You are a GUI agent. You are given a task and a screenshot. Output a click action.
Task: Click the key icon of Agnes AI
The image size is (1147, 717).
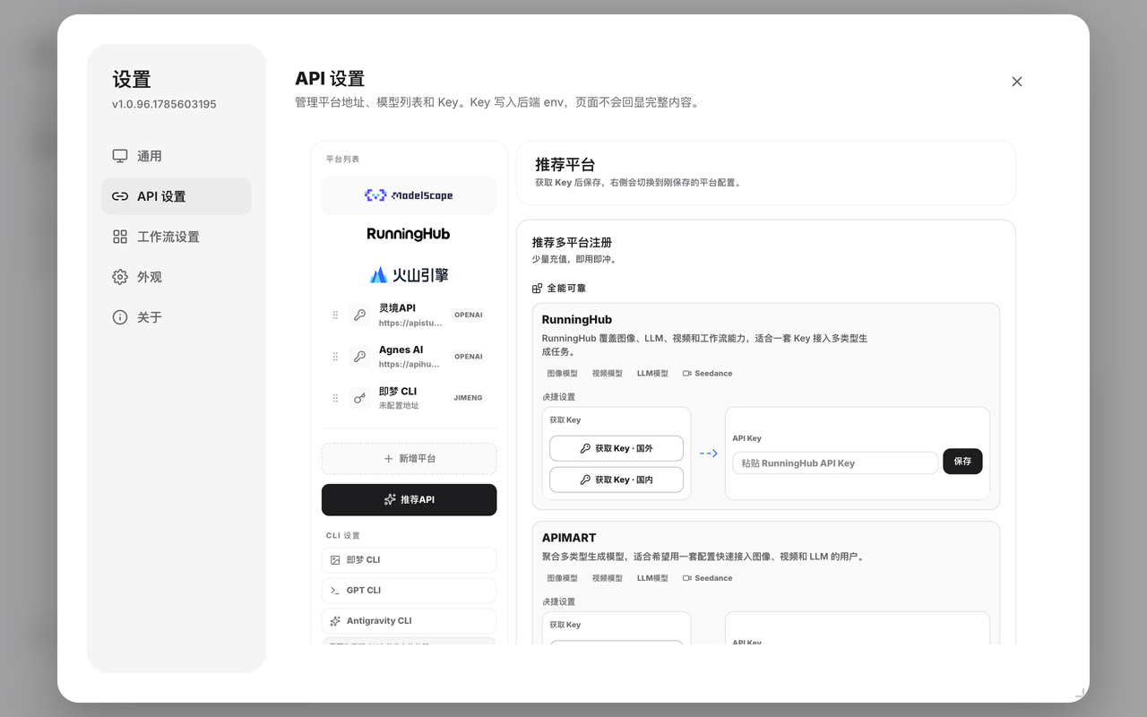[359, 357]
